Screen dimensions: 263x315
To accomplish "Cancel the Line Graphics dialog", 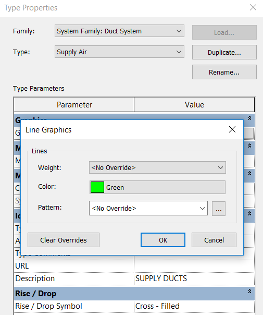I will (x=214, y=240).
